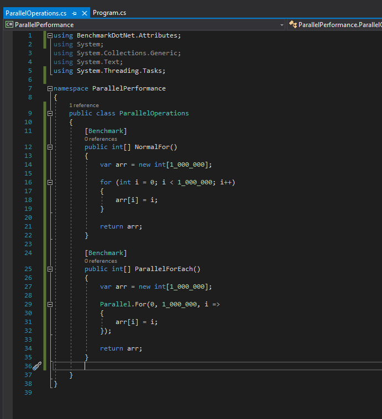Viewport: 382px width, 419px height.
Task: Collapse the Parallel.For lambda block
Action: tap(50, 304)
